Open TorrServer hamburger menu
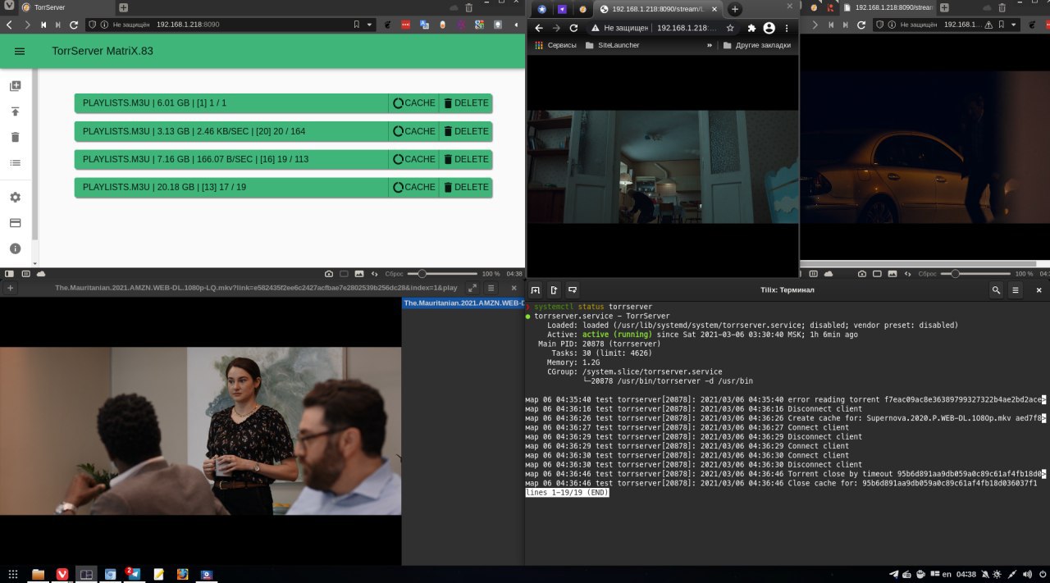Image resolution: width=1050 pixels, height=583 pixels. 20,51
